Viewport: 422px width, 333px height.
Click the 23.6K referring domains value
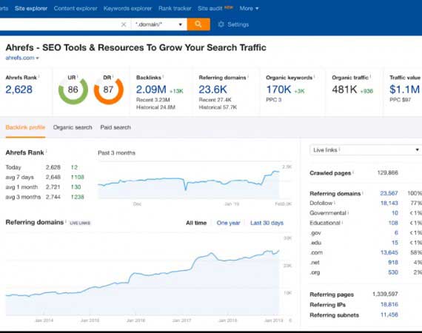(212, 90)
